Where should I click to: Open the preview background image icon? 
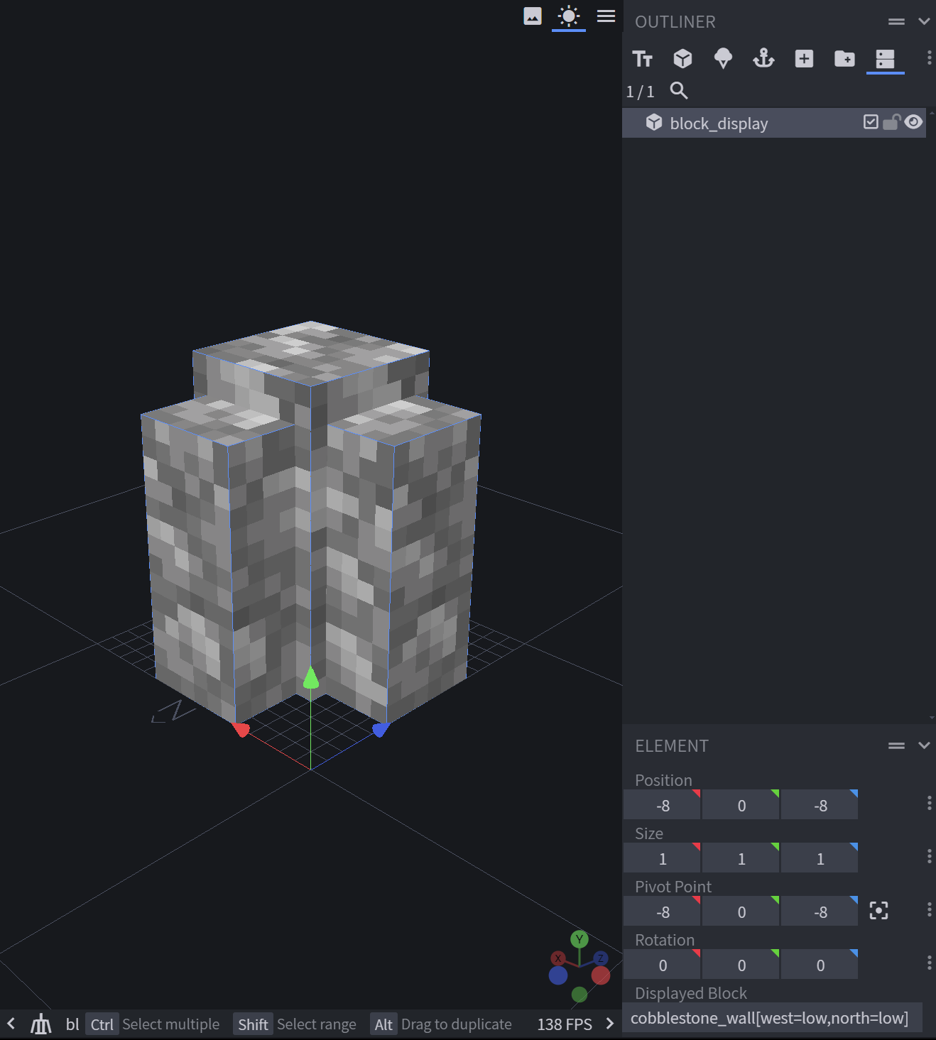pyautogui.click(x=533, y=16)
